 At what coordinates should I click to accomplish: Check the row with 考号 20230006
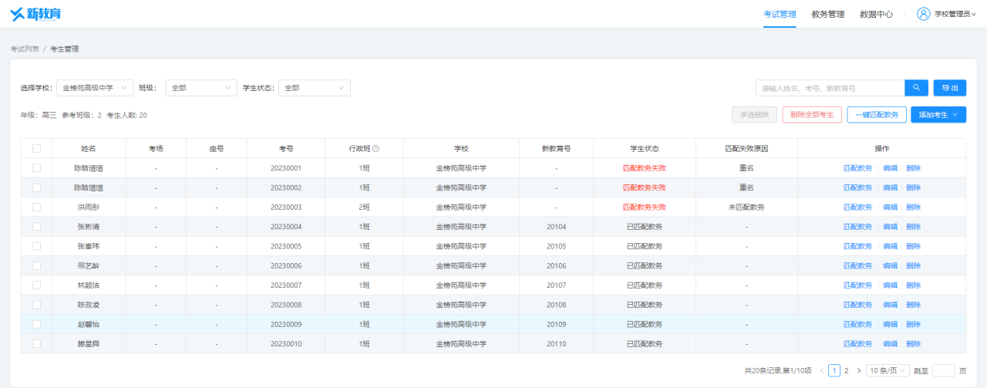tap(36, 265)
